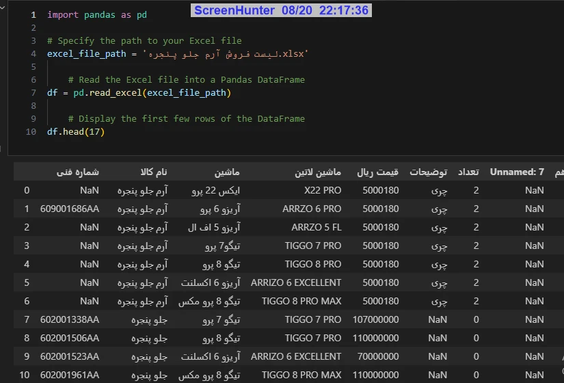Click the 609001686AA part number cell

[x=70, y=209]
